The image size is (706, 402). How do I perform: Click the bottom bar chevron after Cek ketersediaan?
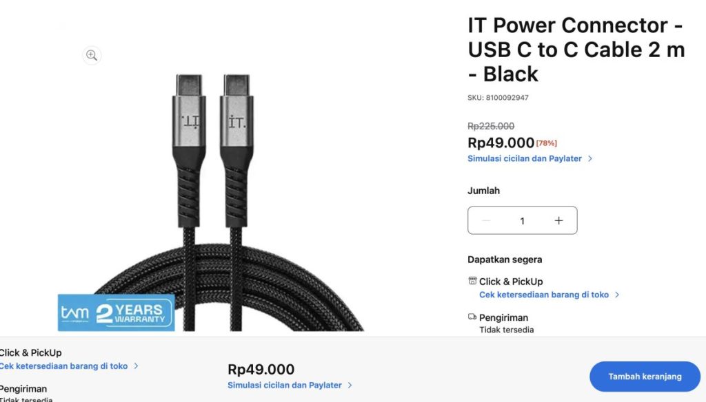tap(137, 366)
